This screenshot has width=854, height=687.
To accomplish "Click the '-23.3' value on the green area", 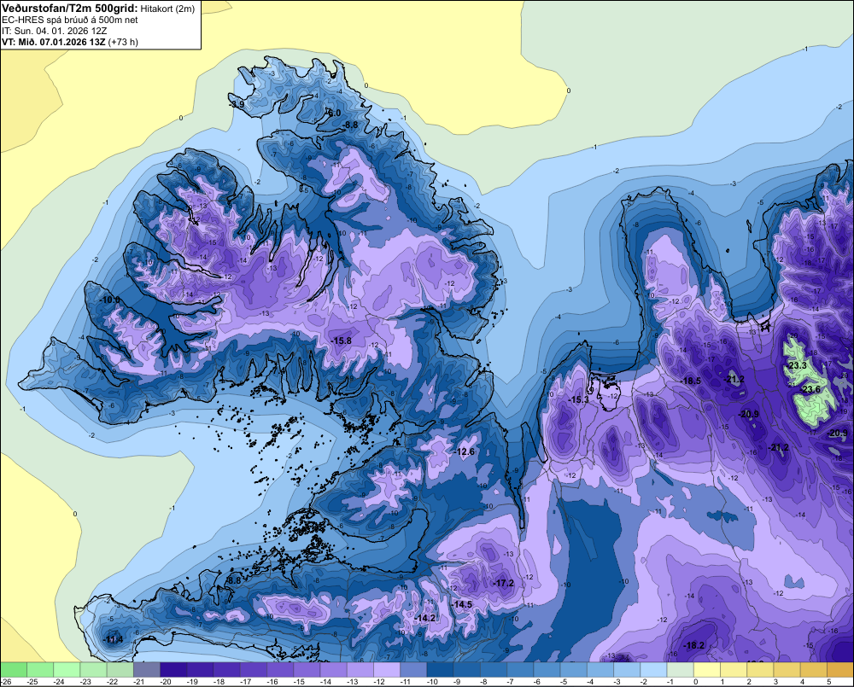I will click(798, 365).
